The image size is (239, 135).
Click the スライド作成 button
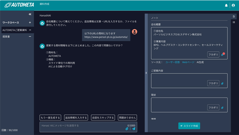tap(189, 126)
